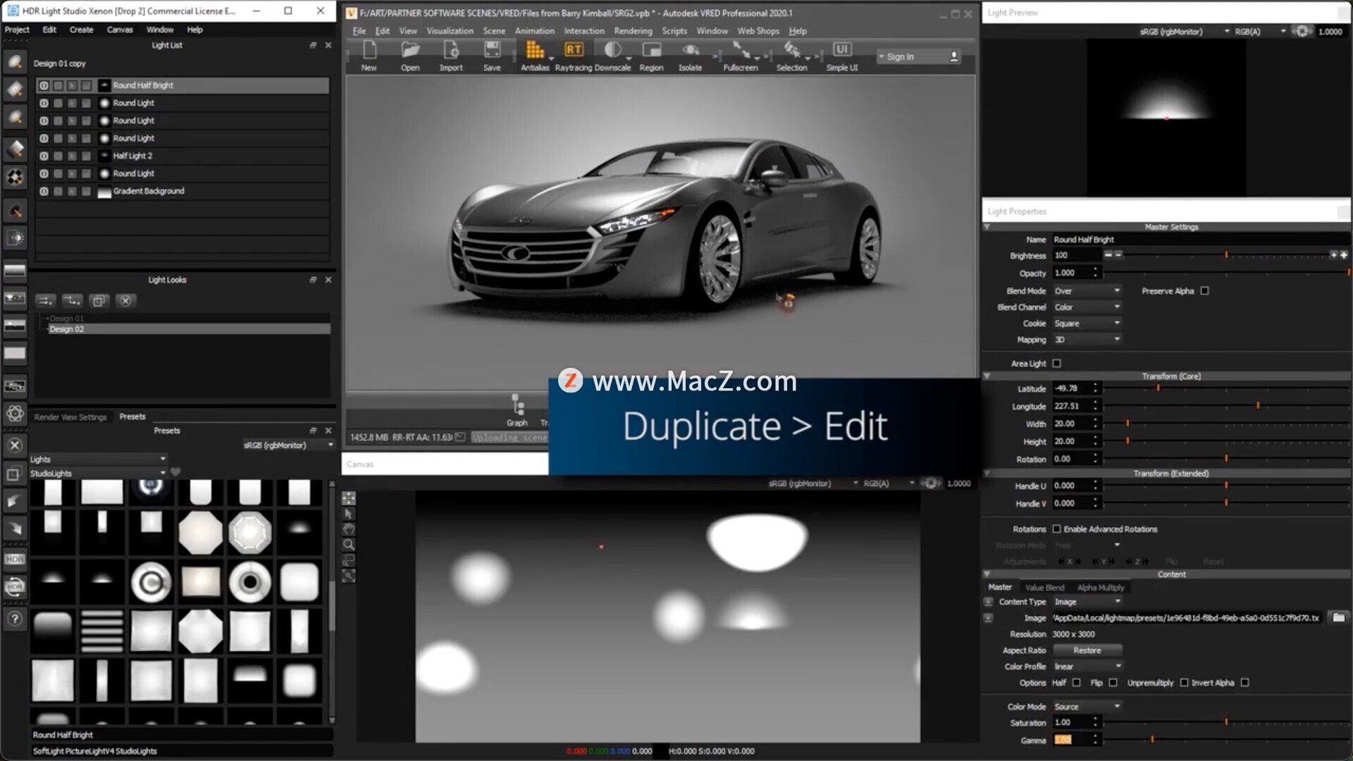Open the Color Profile linear dropdown

click(1087, 667)
